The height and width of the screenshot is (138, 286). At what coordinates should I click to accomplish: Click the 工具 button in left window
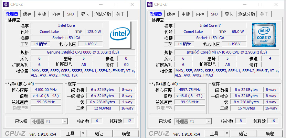[x=71, y=134]
